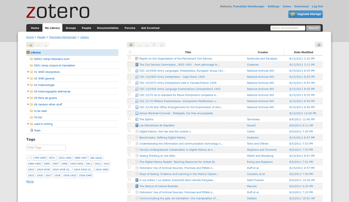Tick the select-all checkbox in the table header
Screen dimensions: 349x202
pyautogui.click(x=130, y=52)
